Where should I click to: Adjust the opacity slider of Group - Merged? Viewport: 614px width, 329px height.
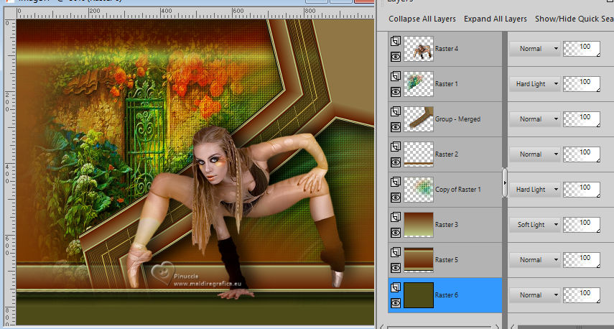pos(582,119)
